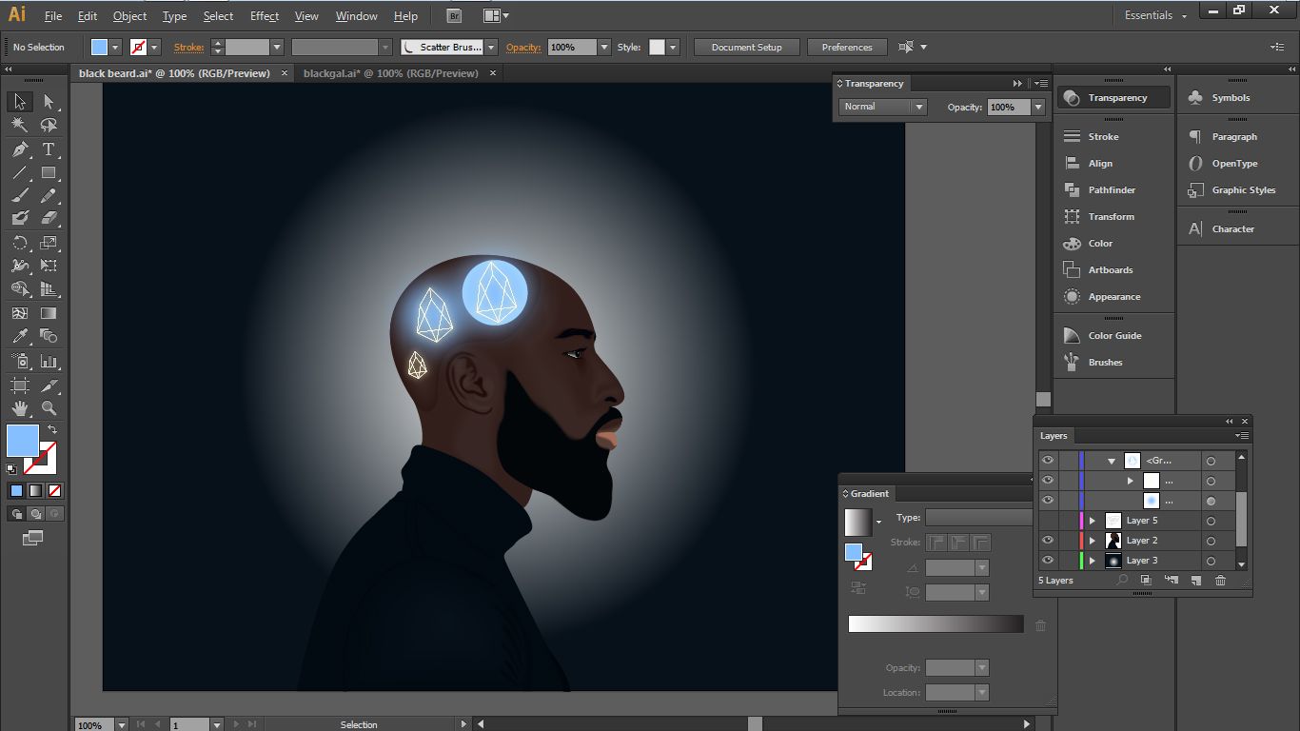The image size is (1300, 731).
Task: Set Color fill mode below swatches
Action: 16,491
